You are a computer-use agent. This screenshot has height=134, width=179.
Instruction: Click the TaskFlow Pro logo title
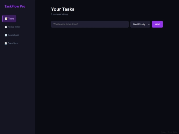pyautogui.click(x=15, y=6)
